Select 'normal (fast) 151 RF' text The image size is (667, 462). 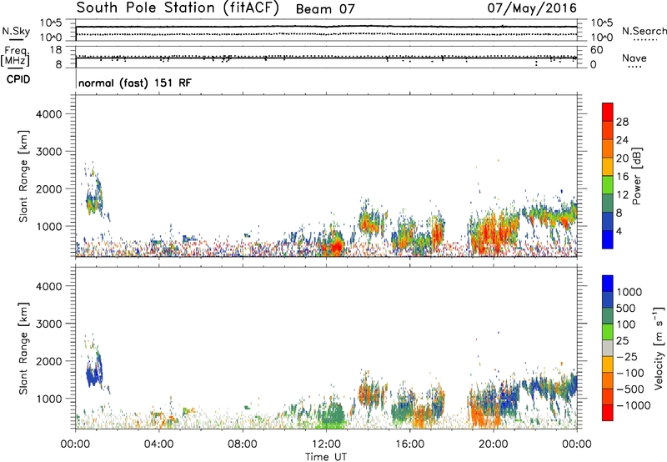pos(135,83)
